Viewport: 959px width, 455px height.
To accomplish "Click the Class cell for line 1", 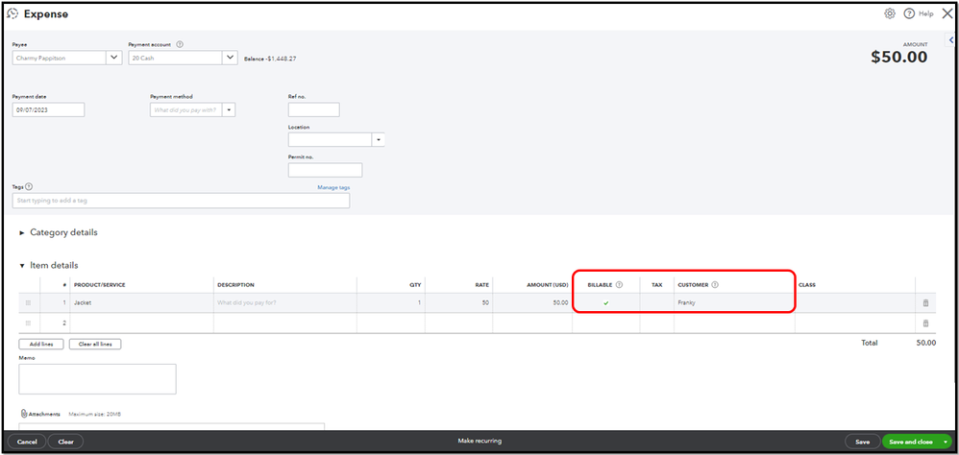I will tap(855, 303).
